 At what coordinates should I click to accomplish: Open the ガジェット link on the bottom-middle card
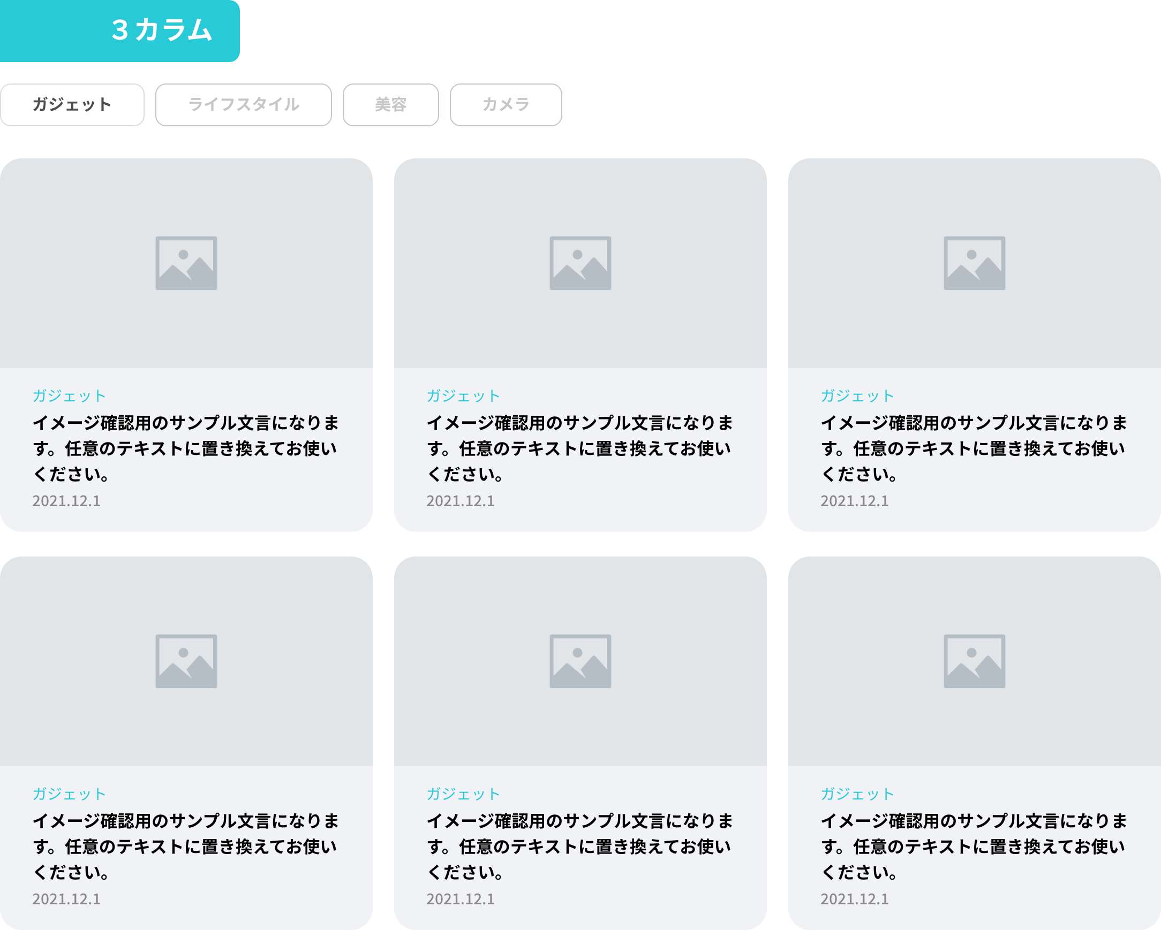click(x=464, y=794)
